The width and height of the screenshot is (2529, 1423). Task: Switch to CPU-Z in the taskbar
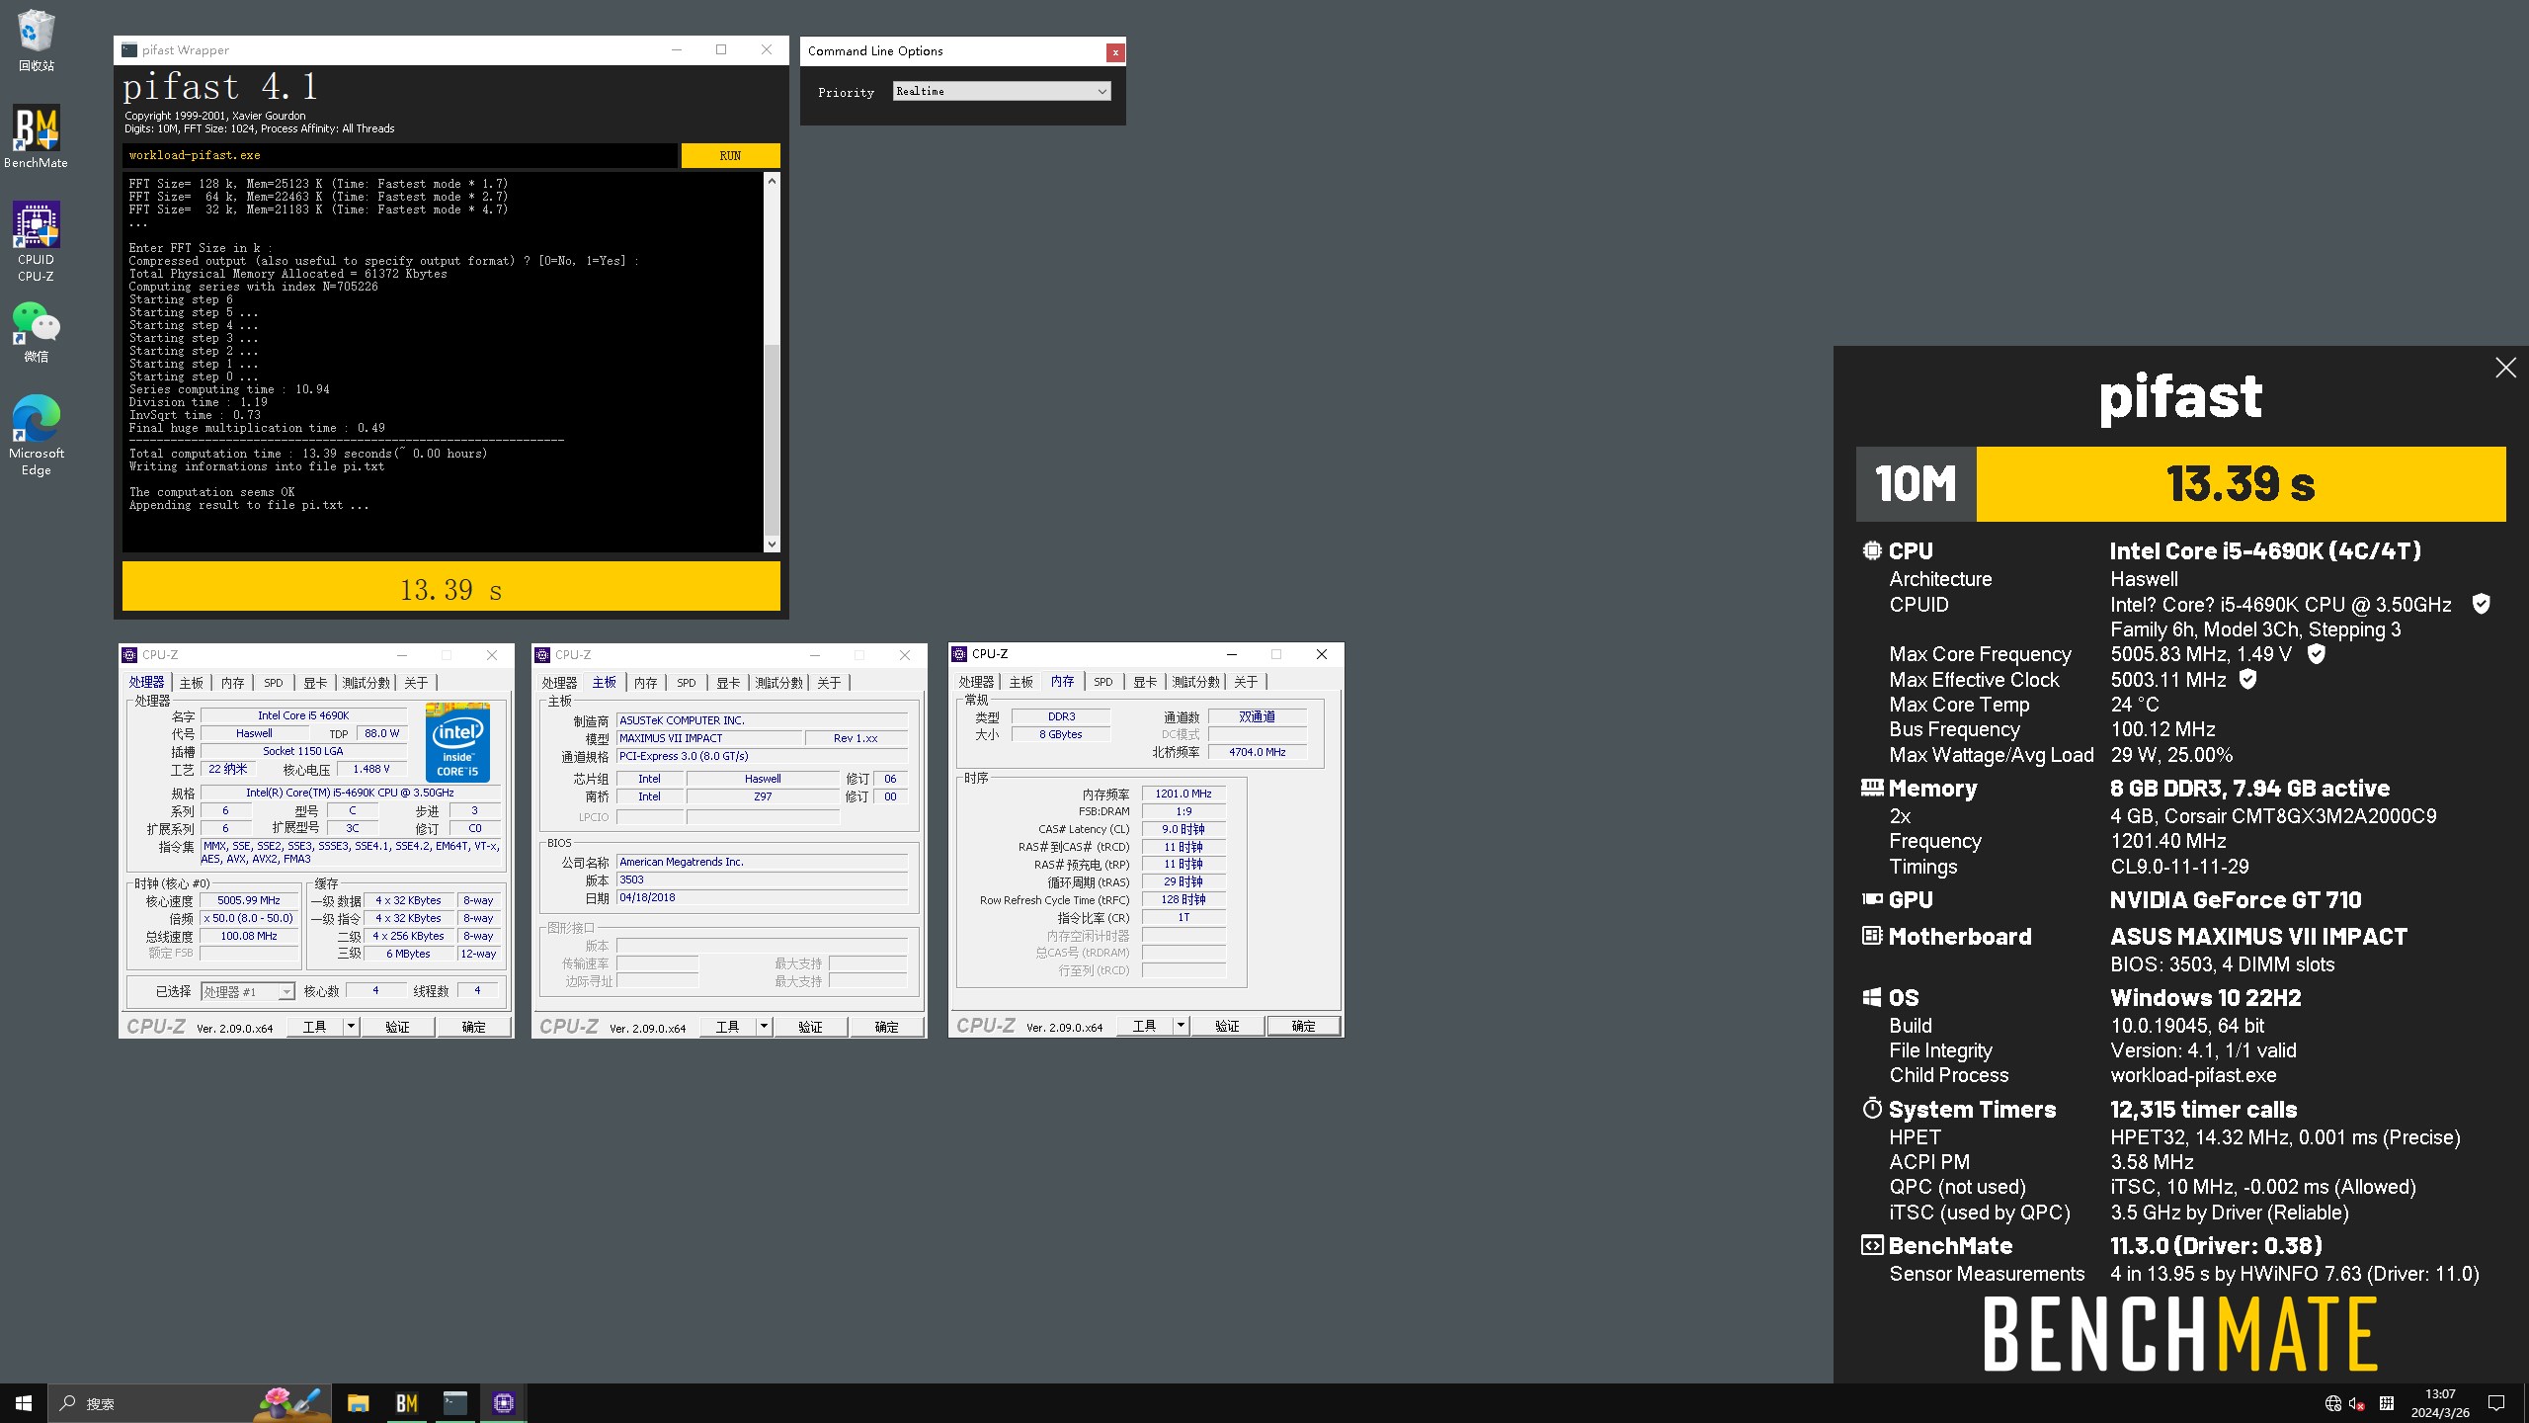point(504,1403)
